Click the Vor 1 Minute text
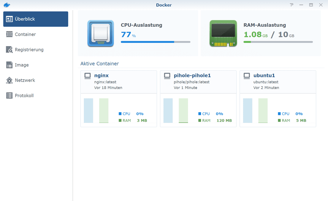Image resolution: width=328 pixels, height=201 pixels. tap(186, 87)
